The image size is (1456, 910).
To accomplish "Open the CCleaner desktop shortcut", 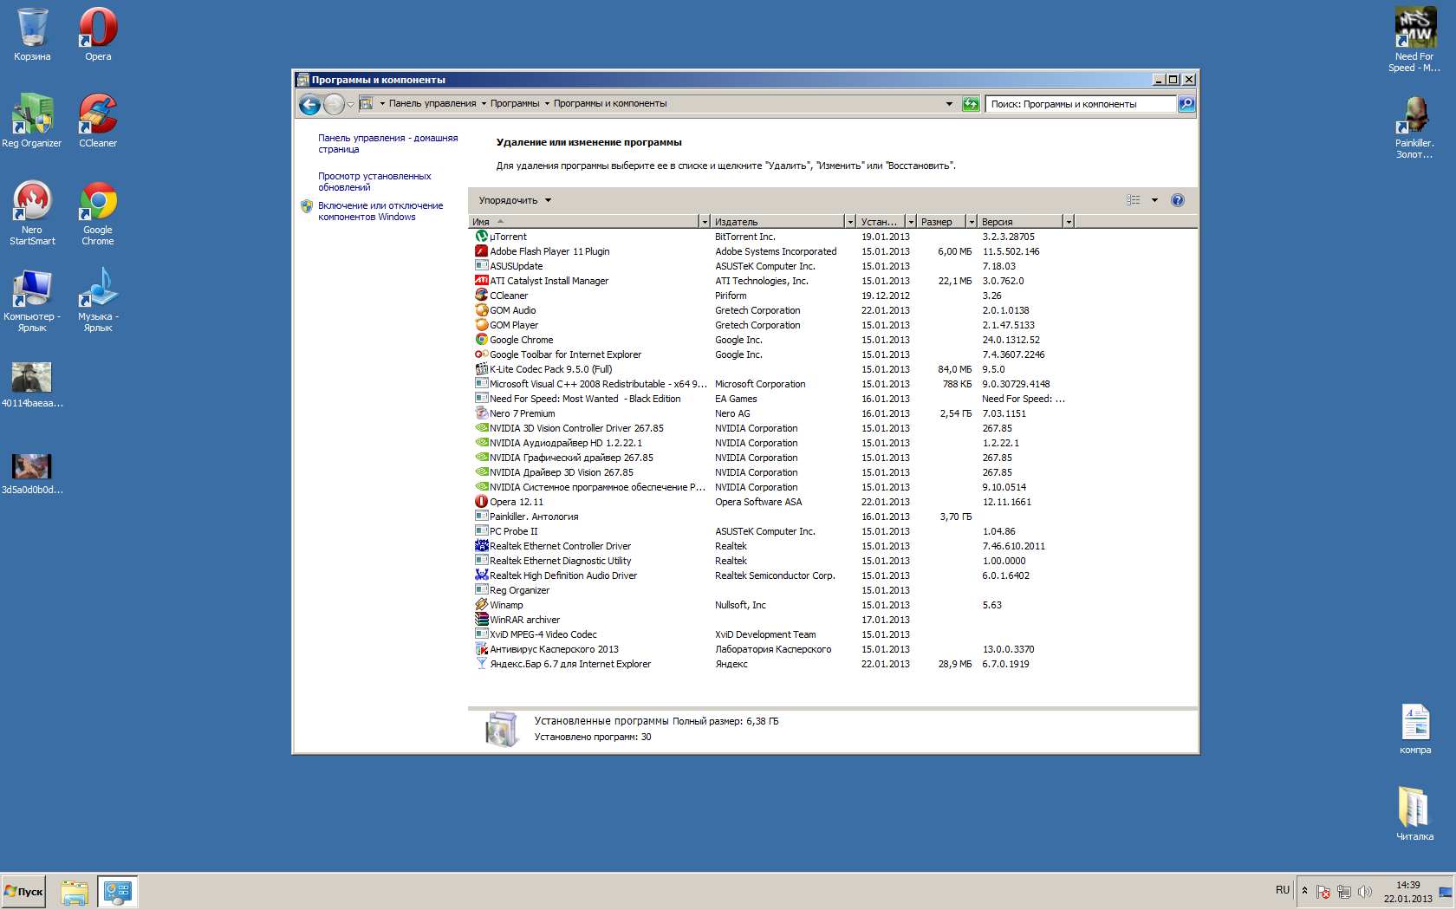I will point(98,121).
